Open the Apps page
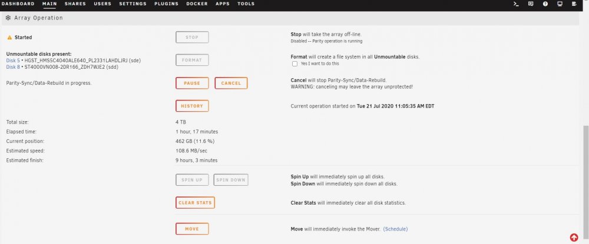 click(223, 4)
